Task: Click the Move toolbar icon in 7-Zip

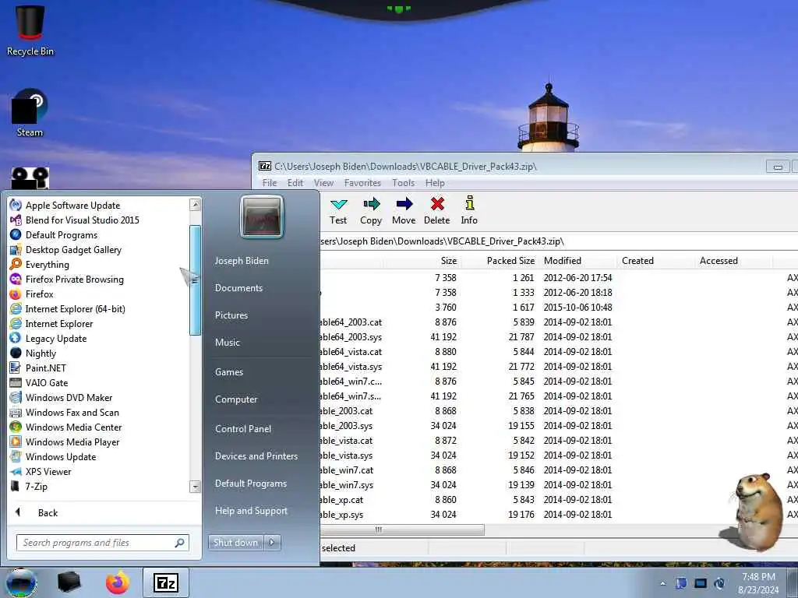Action: [404, 205]
